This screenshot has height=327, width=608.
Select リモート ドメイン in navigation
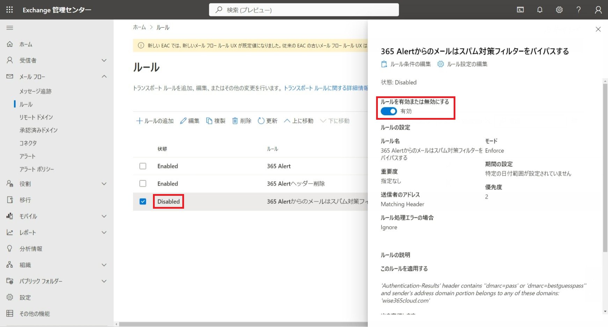(36, 117)
